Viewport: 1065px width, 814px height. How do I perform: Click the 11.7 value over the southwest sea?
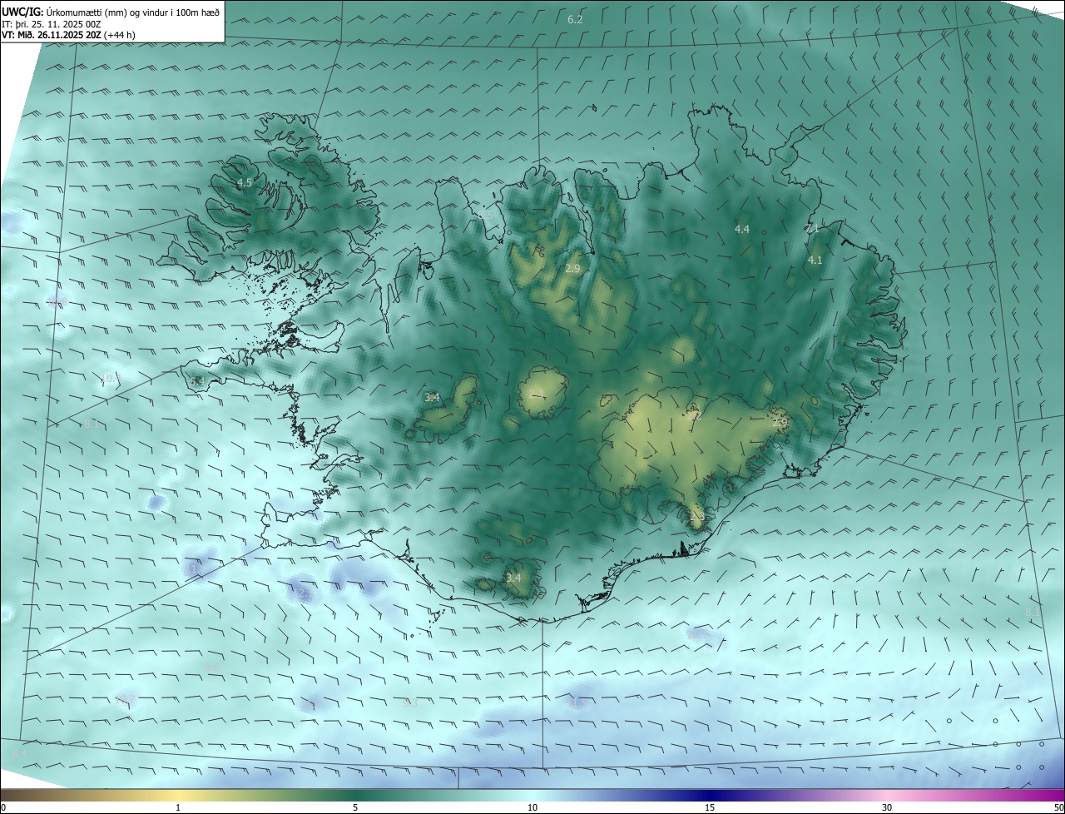tap(196, 568)
